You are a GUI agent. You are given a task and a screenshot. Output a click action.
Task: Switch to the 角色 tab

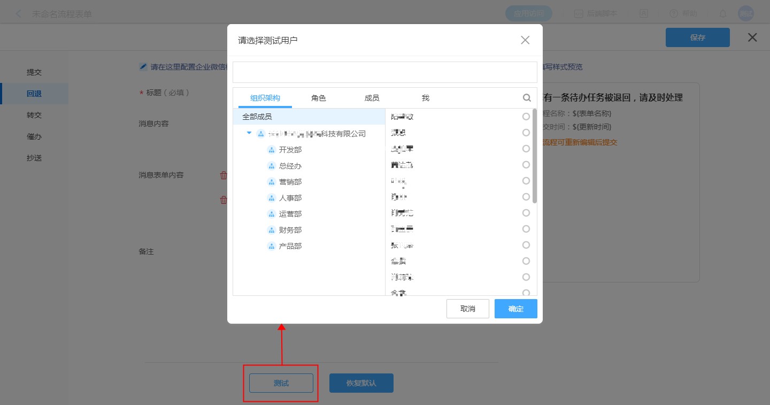click(x=319, y=98)
